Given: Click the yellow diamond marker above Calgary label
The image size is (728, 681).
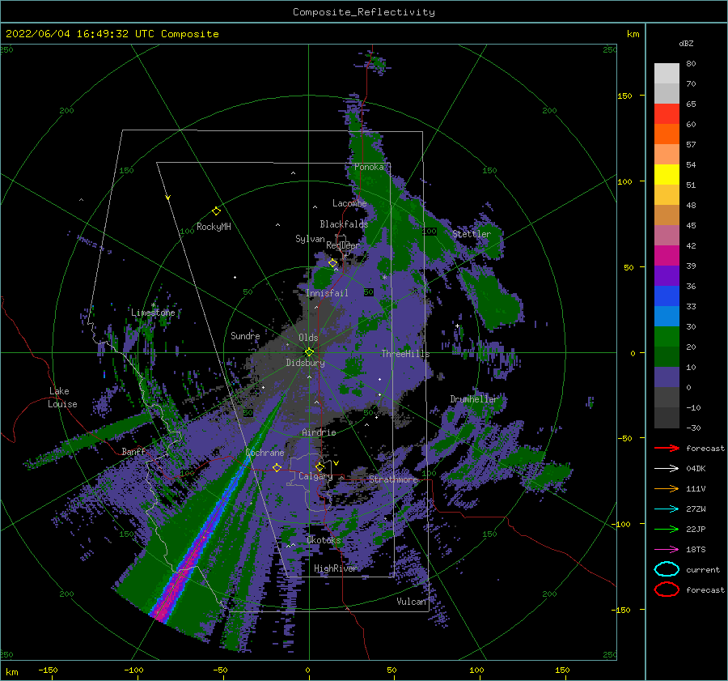Looking at the screenshot, I should coord(320,466).
